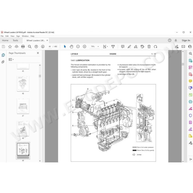Open the Fill & Sign pen tool
The height and width of the screenshot is (193, 193).
tap(191, 129)
